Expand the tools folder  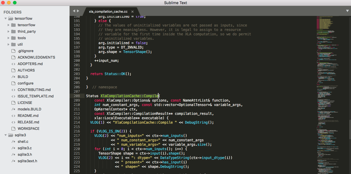click(x=9, y=38)
